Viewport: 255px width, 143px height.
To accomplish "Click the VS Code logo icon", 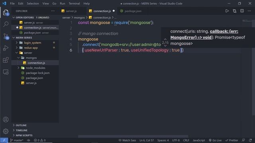I will (4, 4).
